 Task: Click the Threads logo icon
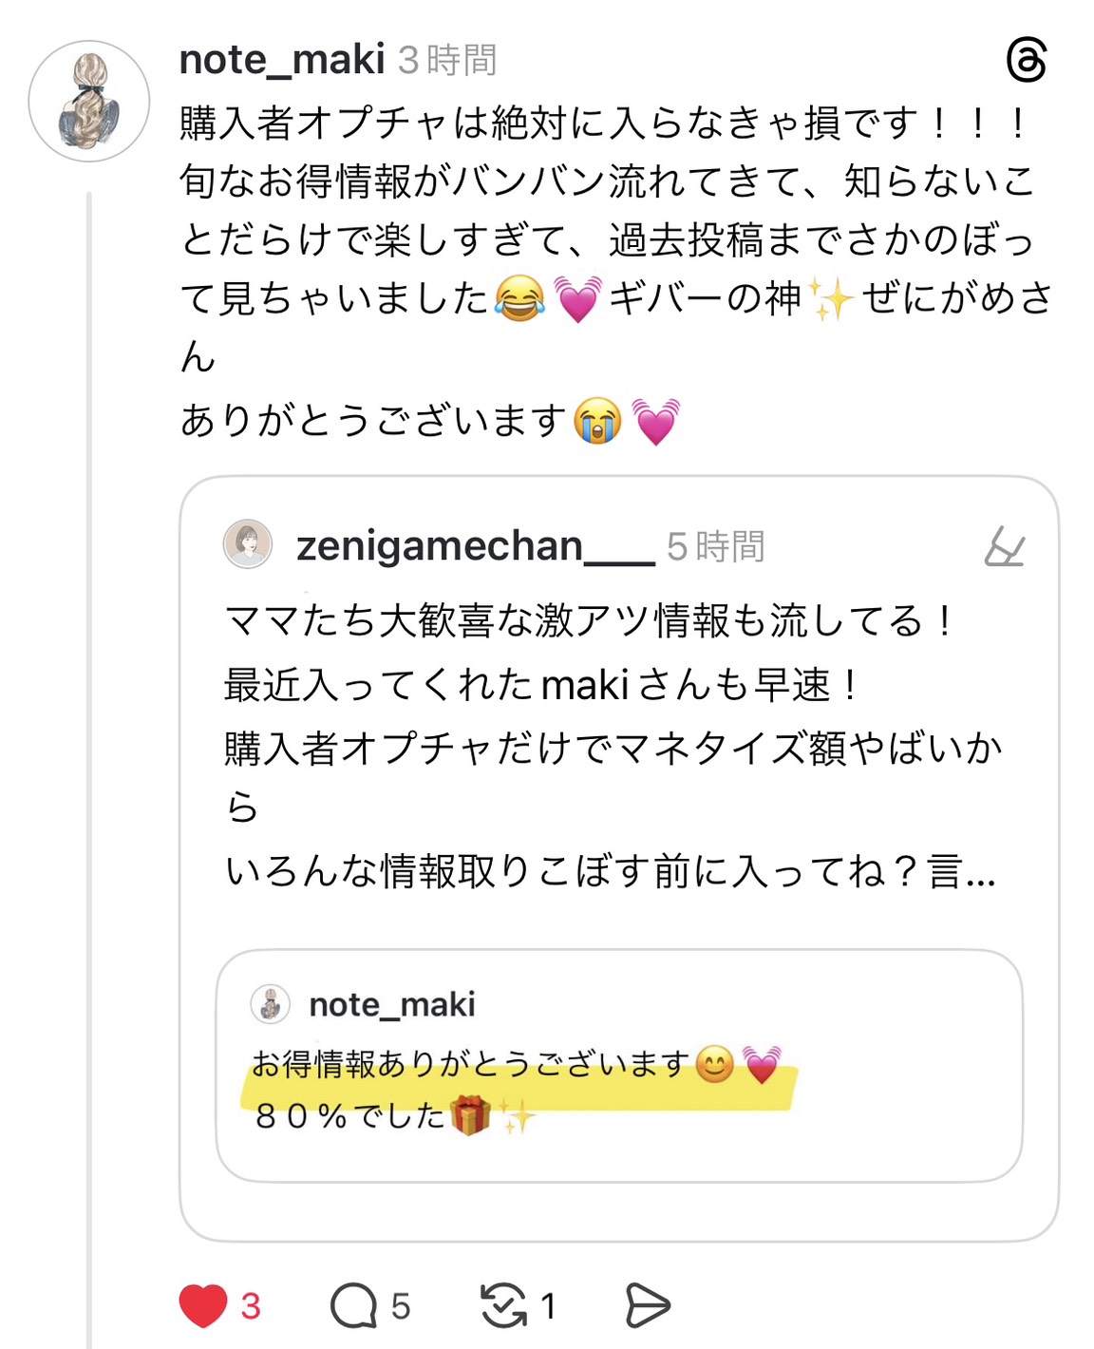1026,61
